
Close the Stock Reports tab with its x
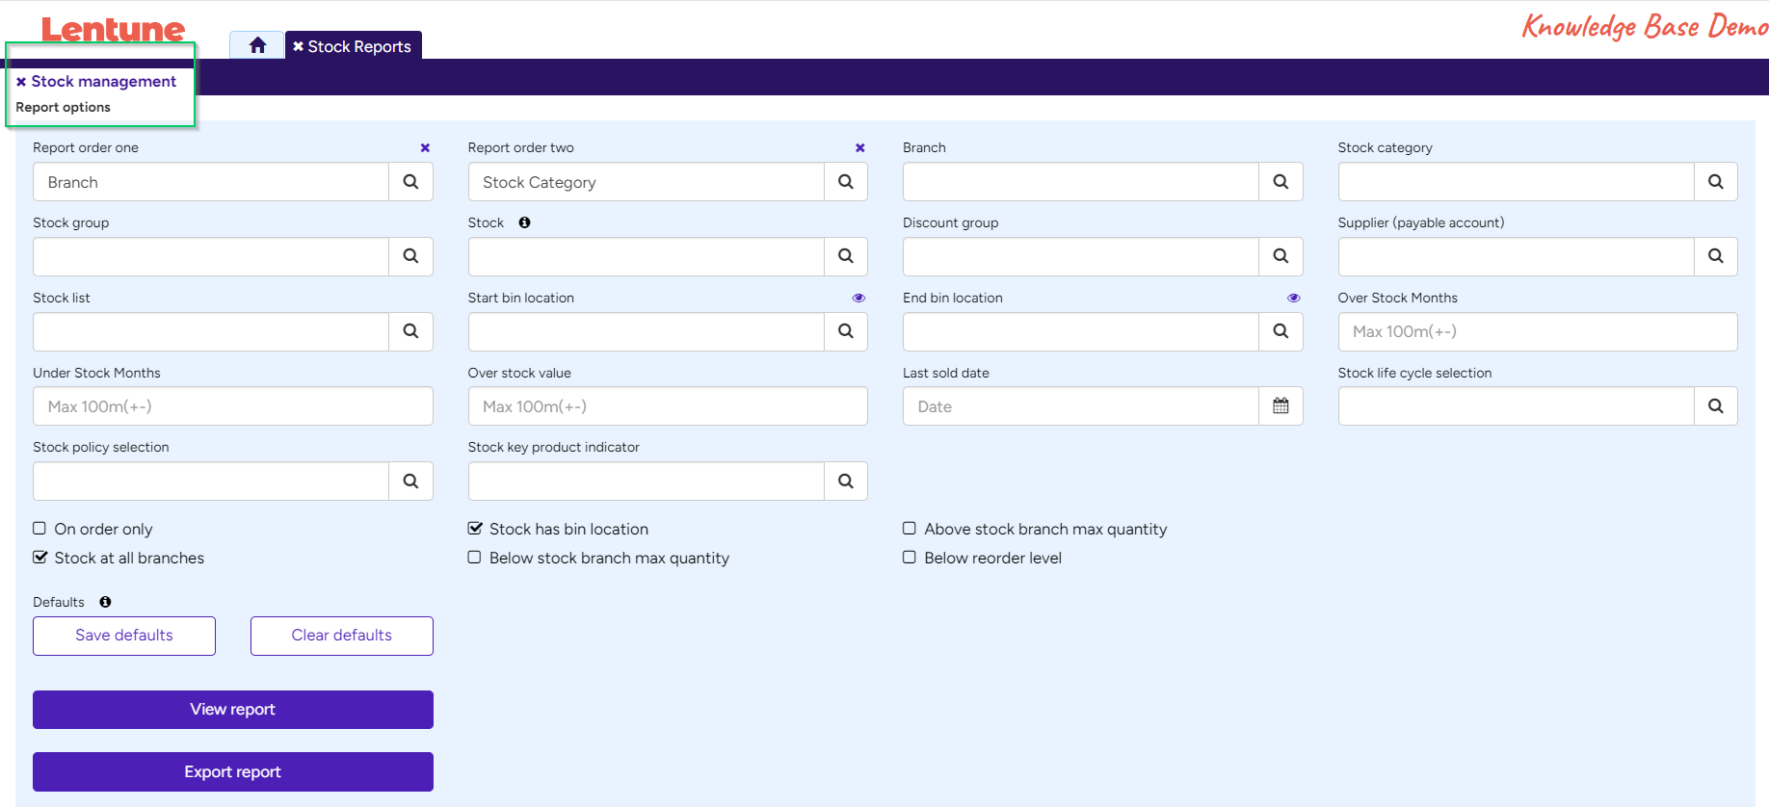(x=299, y=46)
